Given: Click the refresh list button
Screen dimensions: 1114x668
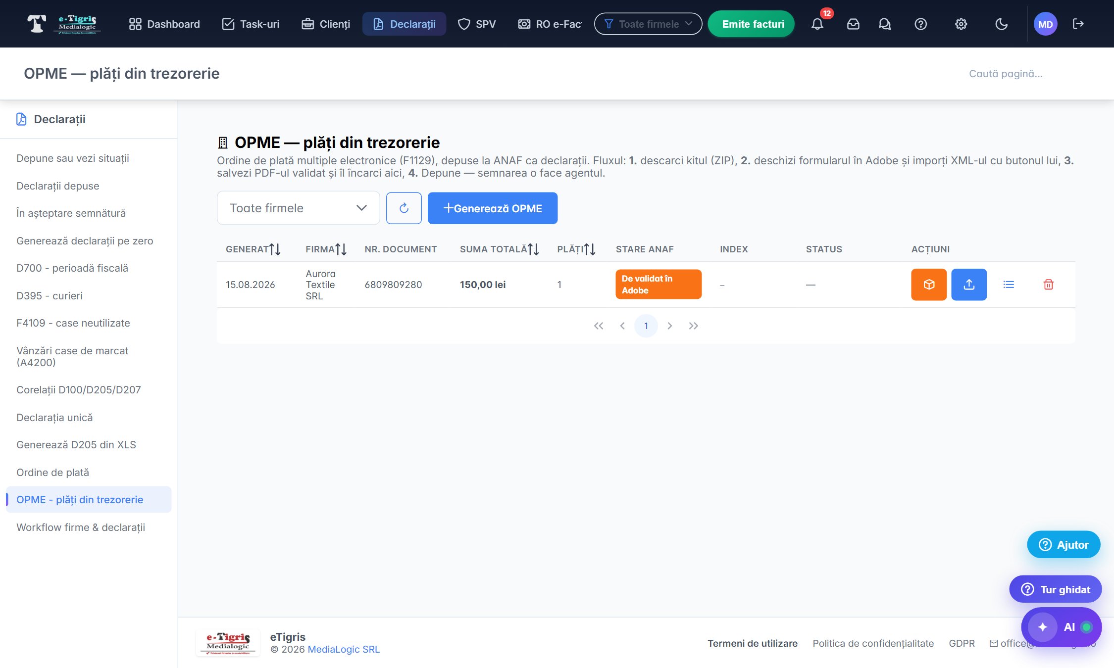Looking at the screenshot, I should point(404,208).
